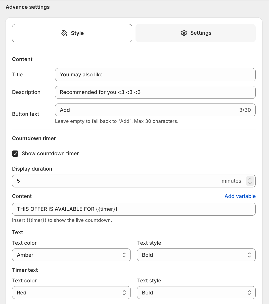Click 'Leave empty to fall back' hint text
This screenshot has width=269, height=304.
click(x=117, y=121)
